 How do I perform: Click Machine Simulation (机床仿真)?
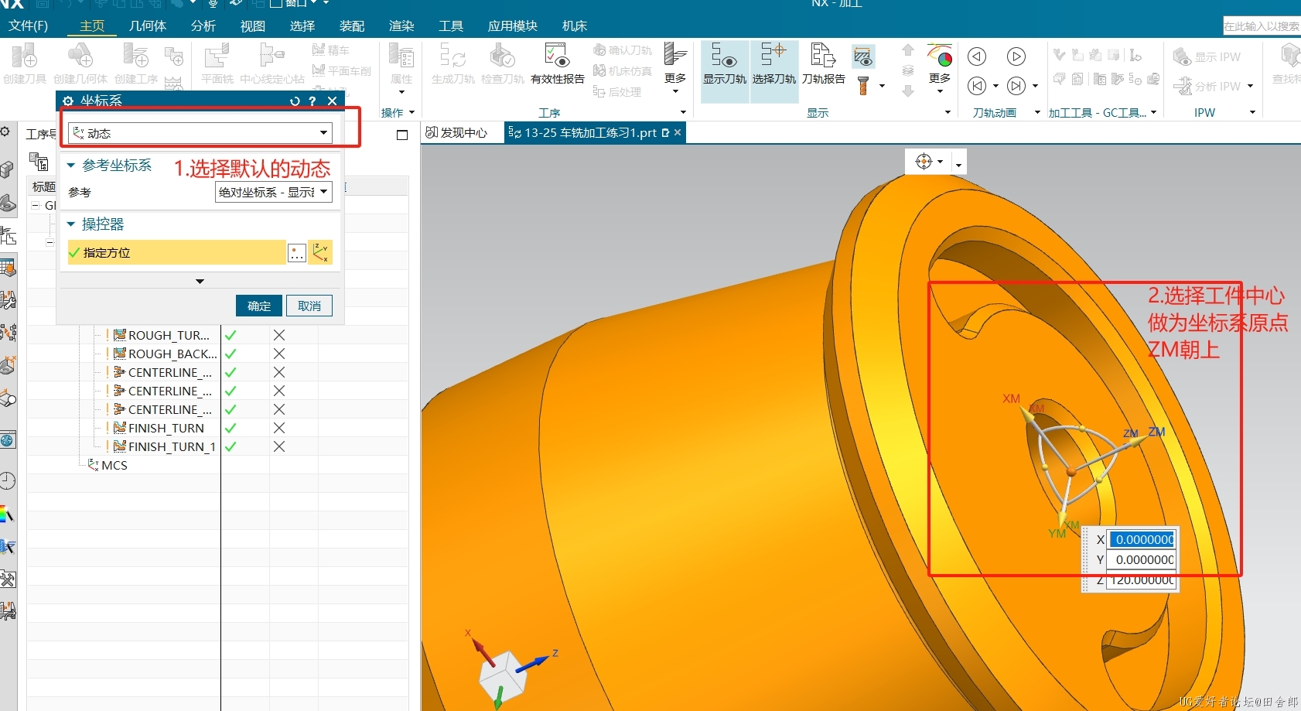click(623, 70)
